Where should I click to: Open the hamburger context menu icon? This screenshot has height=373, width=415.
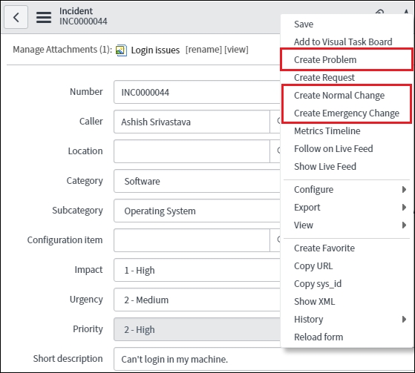tap(44, 18)
